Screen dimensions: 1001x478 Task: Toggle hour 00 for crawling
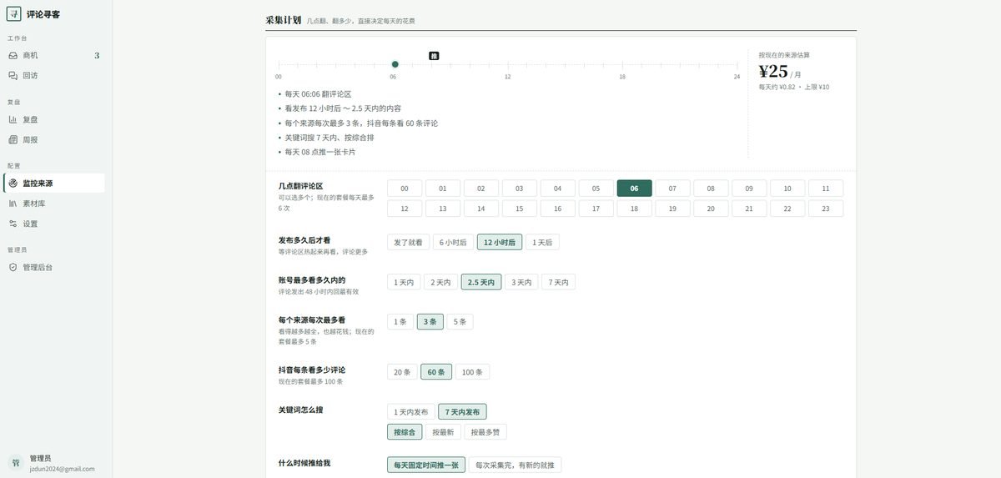pos(405,189)
